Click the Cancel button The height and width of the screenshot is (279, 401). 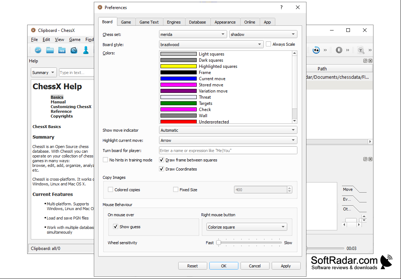[255, 266]
